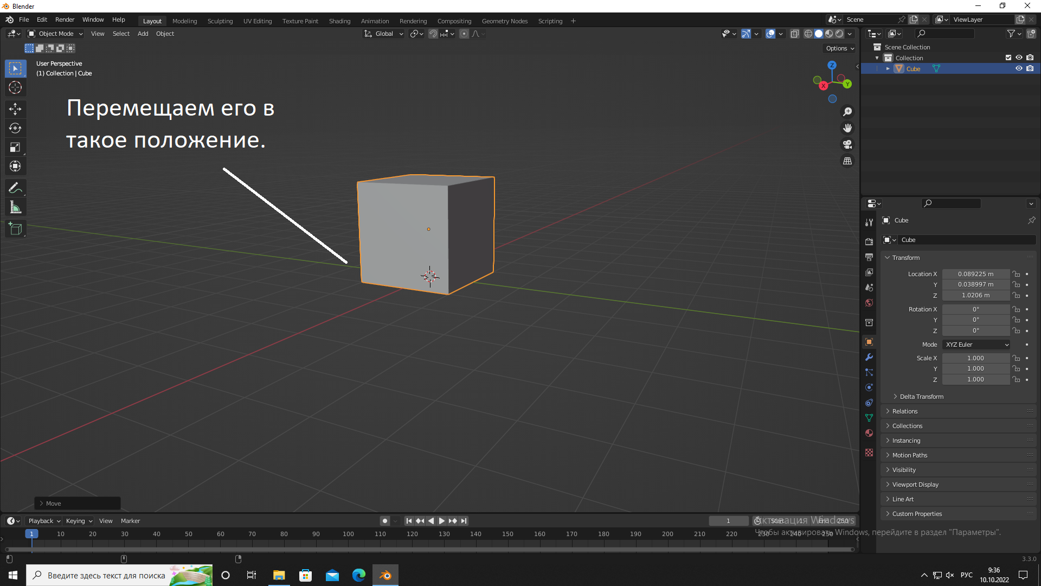Open Material properties tab
The width and height of the screenshot is (1041, 586).
click(869, 433)
